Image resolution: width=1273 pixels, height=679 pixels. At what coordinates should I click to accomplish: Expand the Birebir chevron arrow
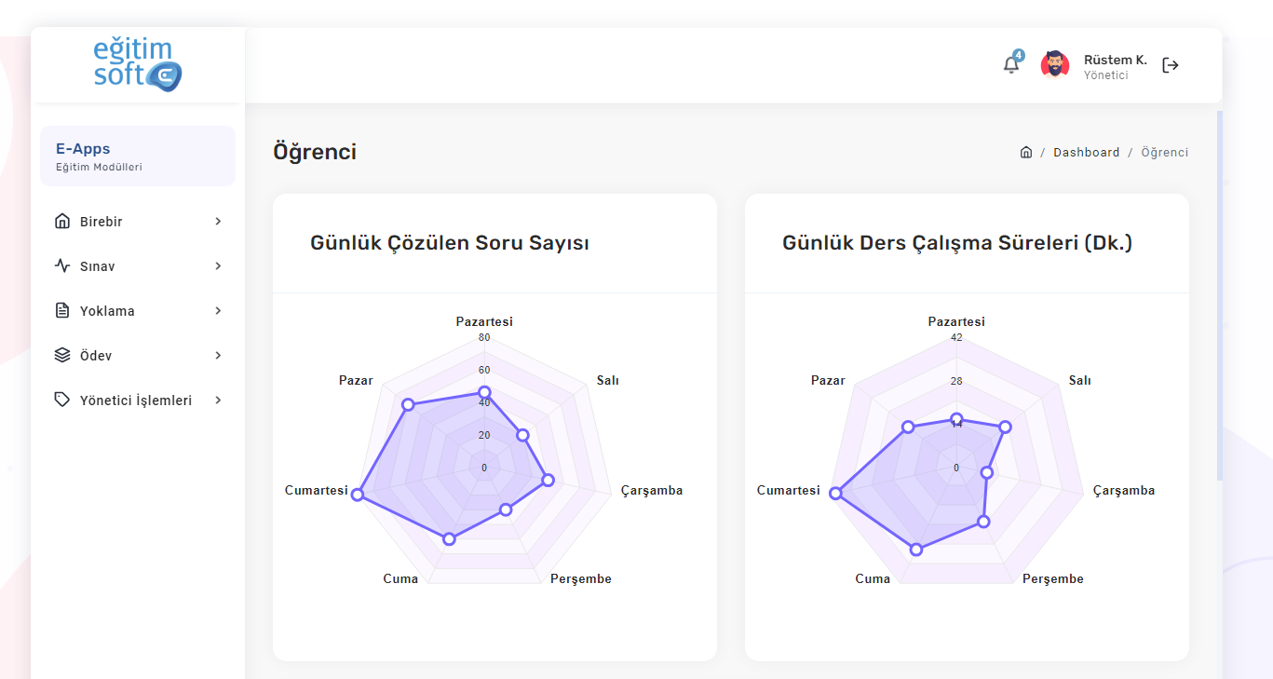click(x=218, y=222)
